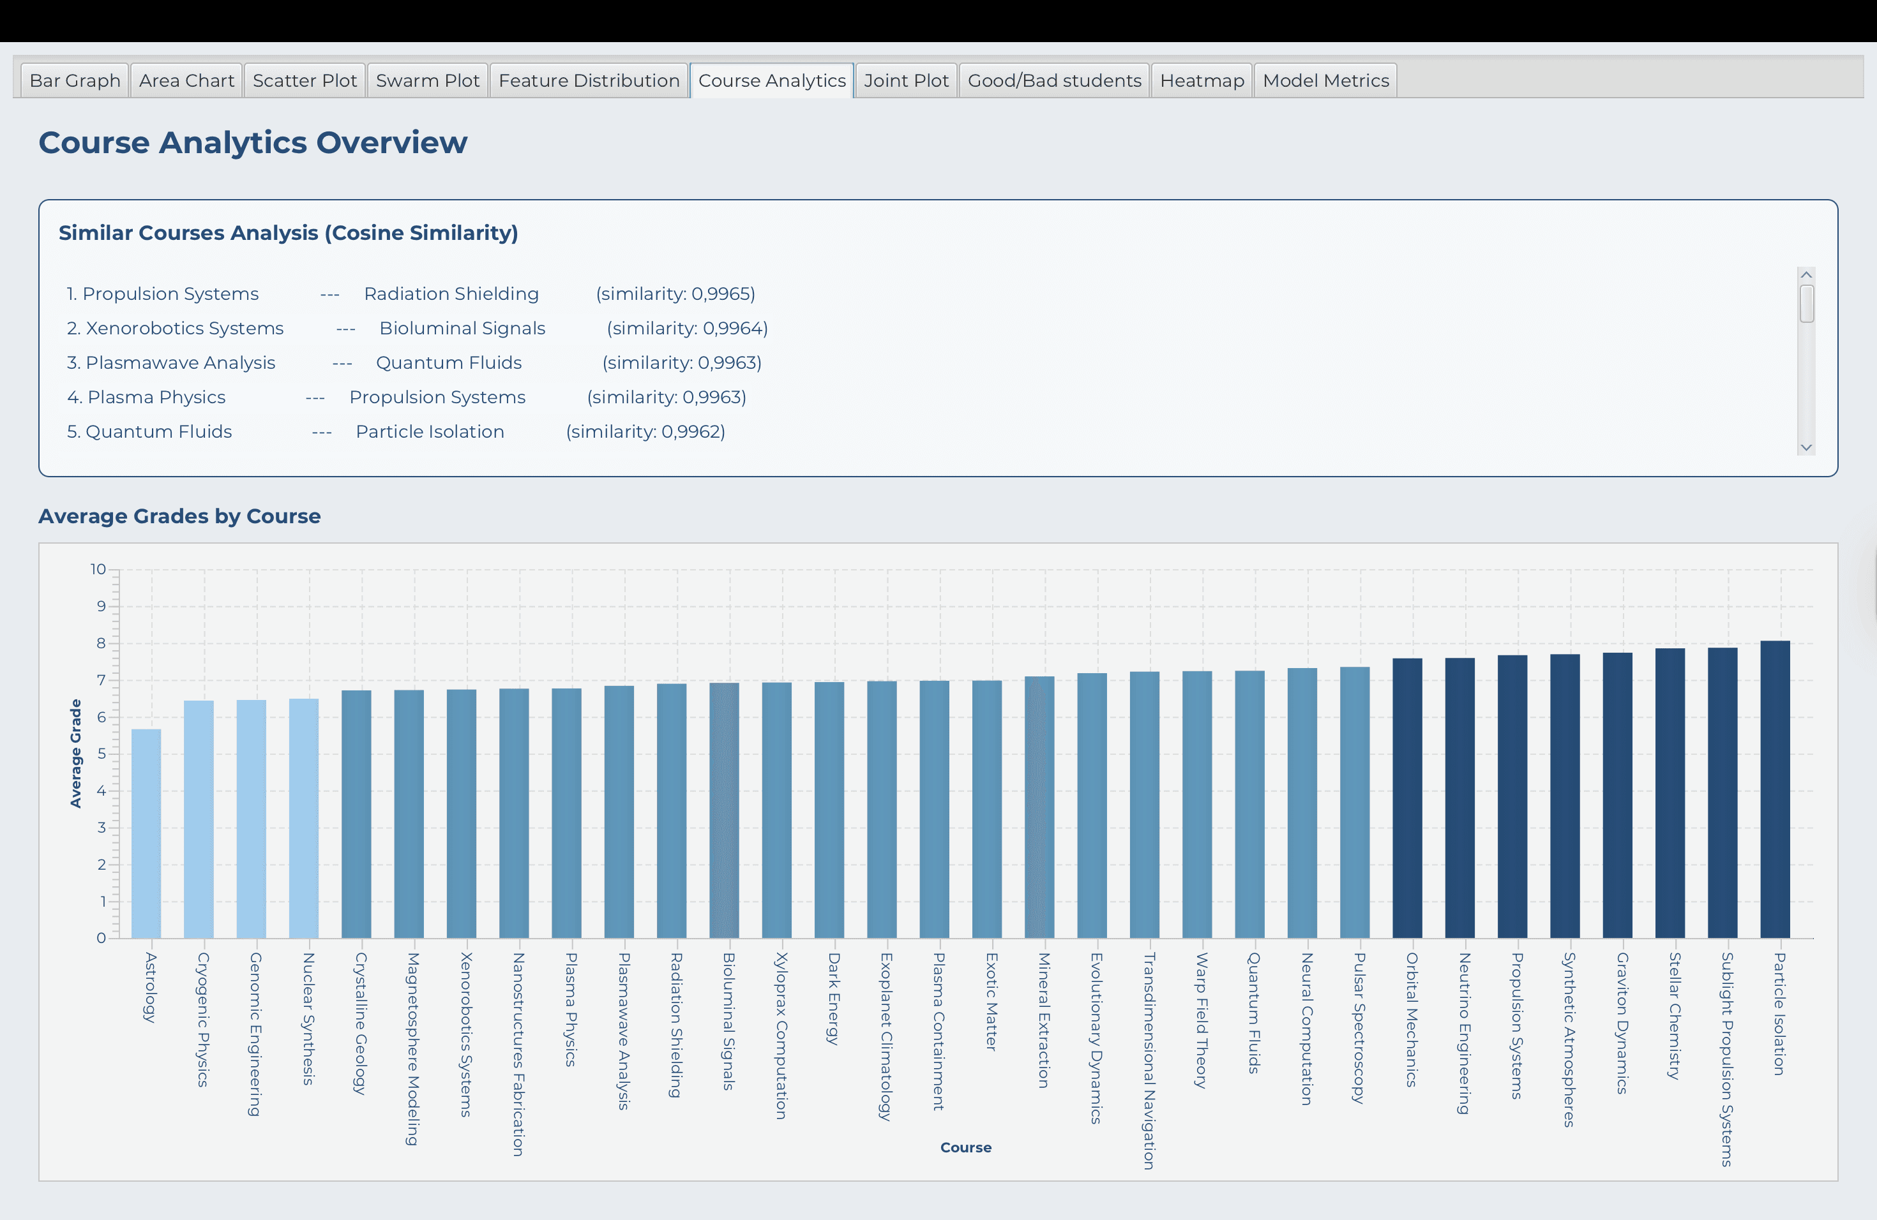Click scroll up arrow in similarity list
This screenshot has height=1220, width=1877.
point(1806,274)
